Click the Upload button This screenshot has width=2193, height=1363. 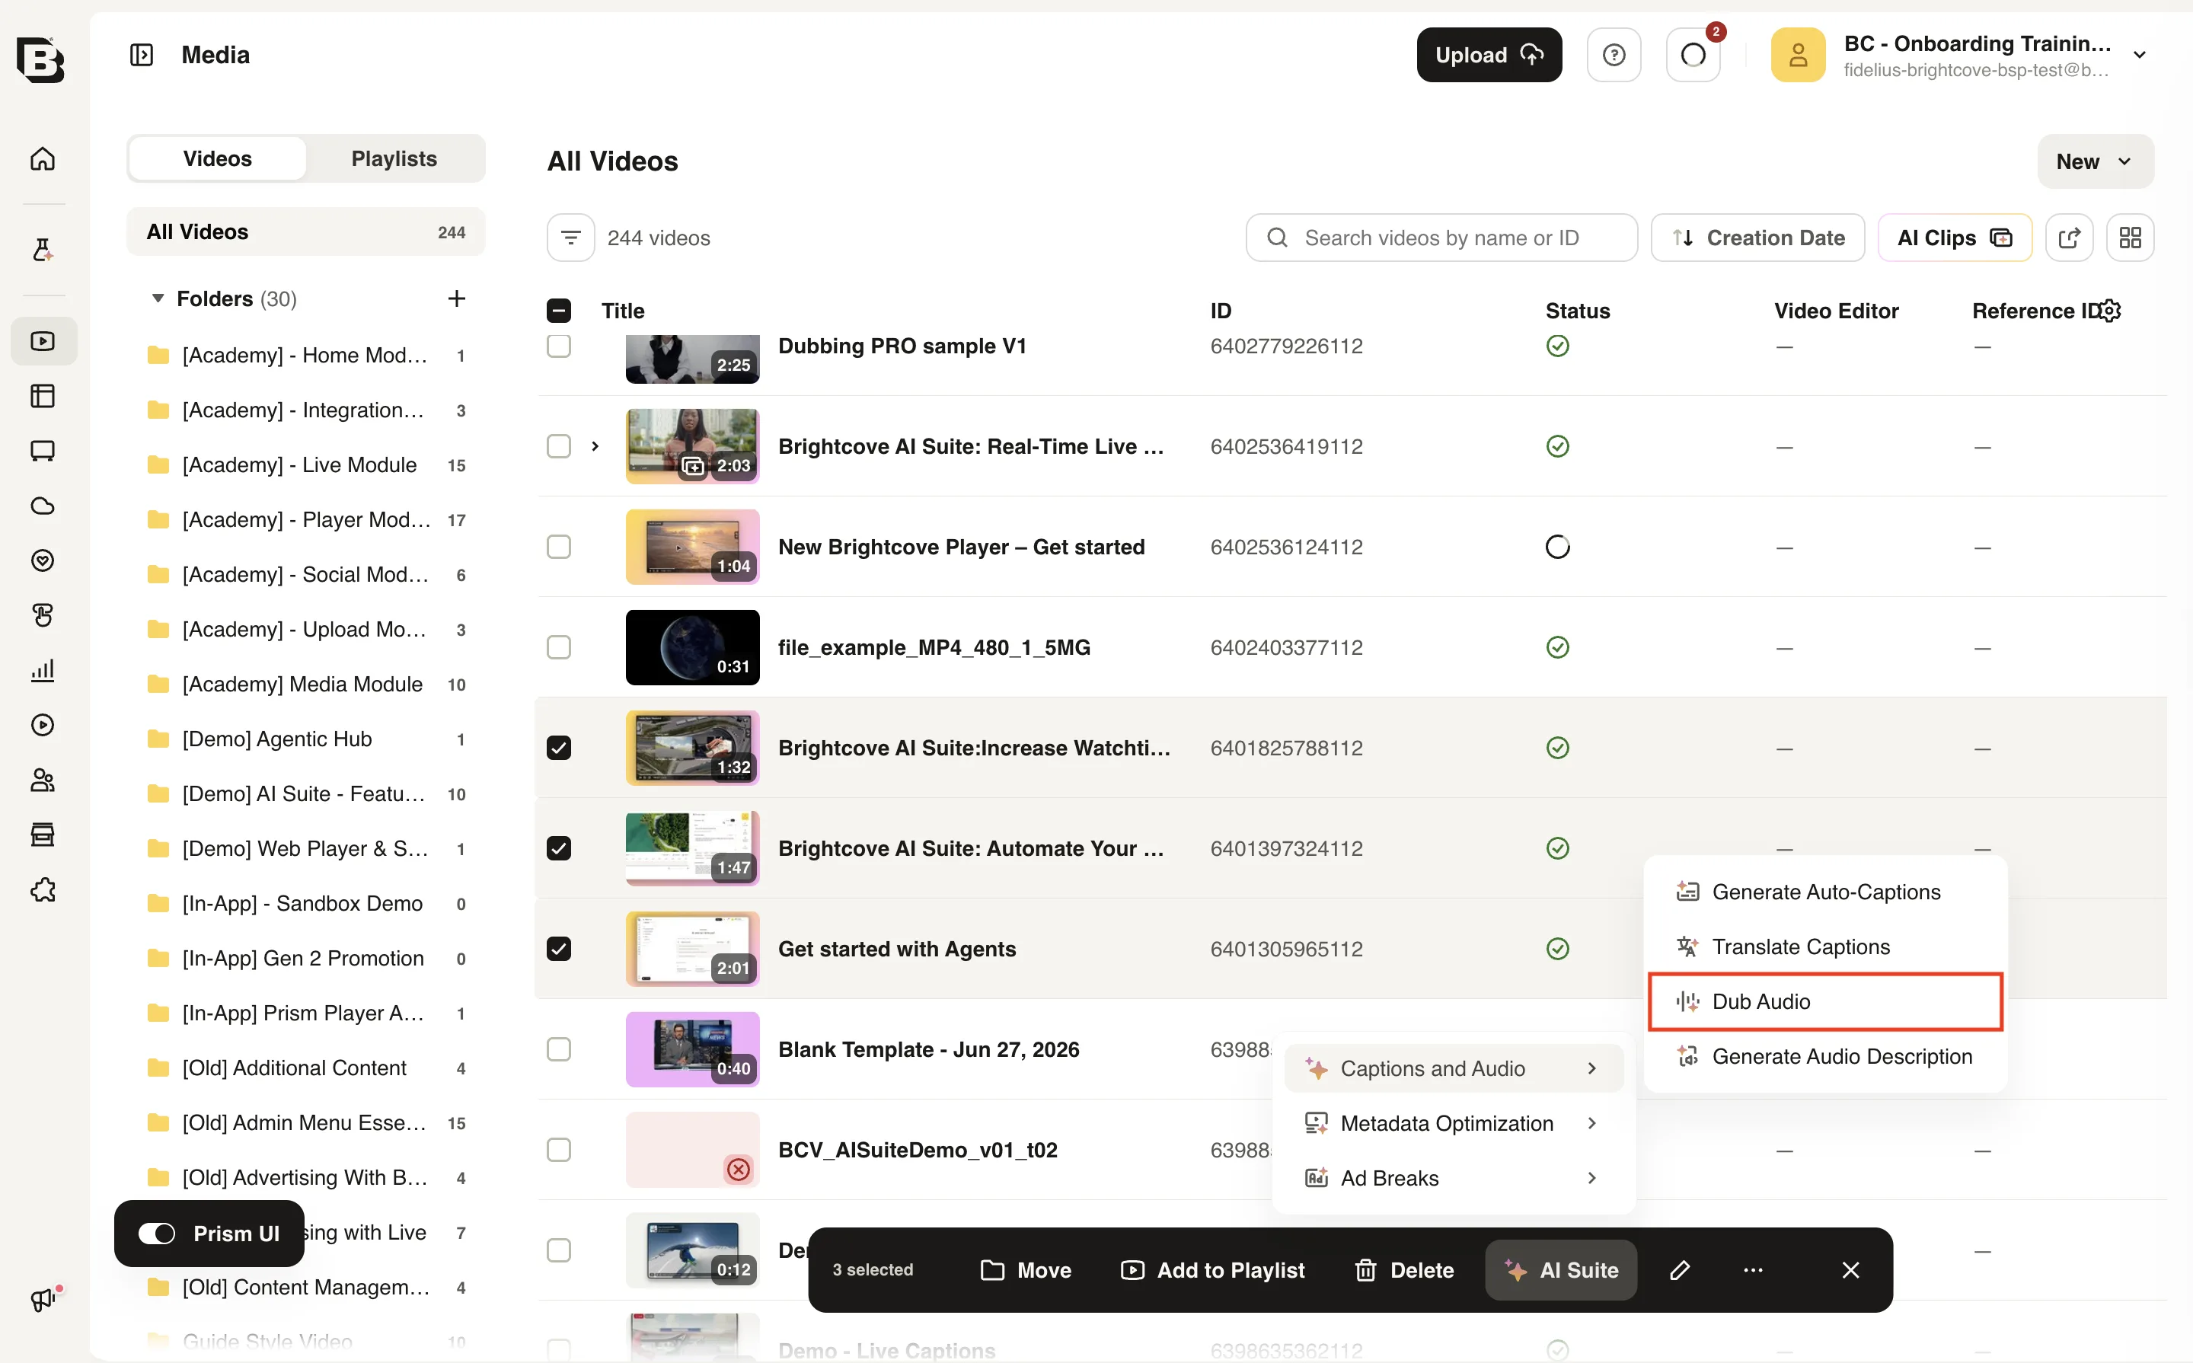1488,55
